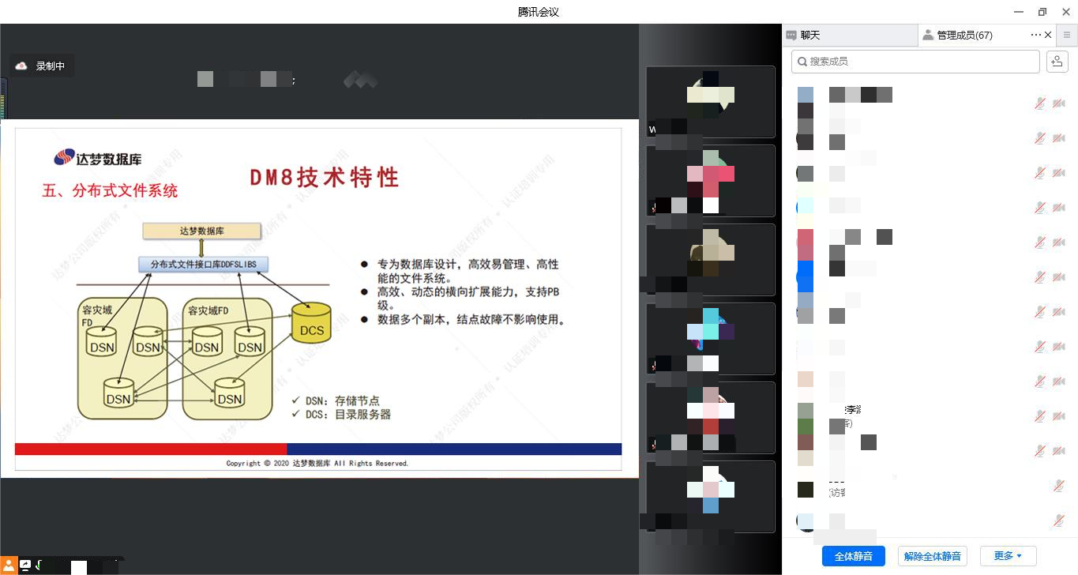Toggle the camera-off icon in the 李 member row
The height and width of the screenshot is (575, 1078).
click(1059, 415)
